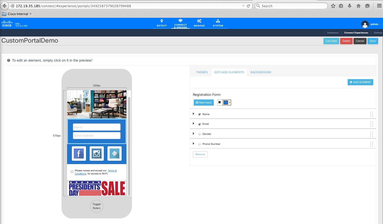Switch to the Background tab
This screenshot has width=383, height=224.
261,72
